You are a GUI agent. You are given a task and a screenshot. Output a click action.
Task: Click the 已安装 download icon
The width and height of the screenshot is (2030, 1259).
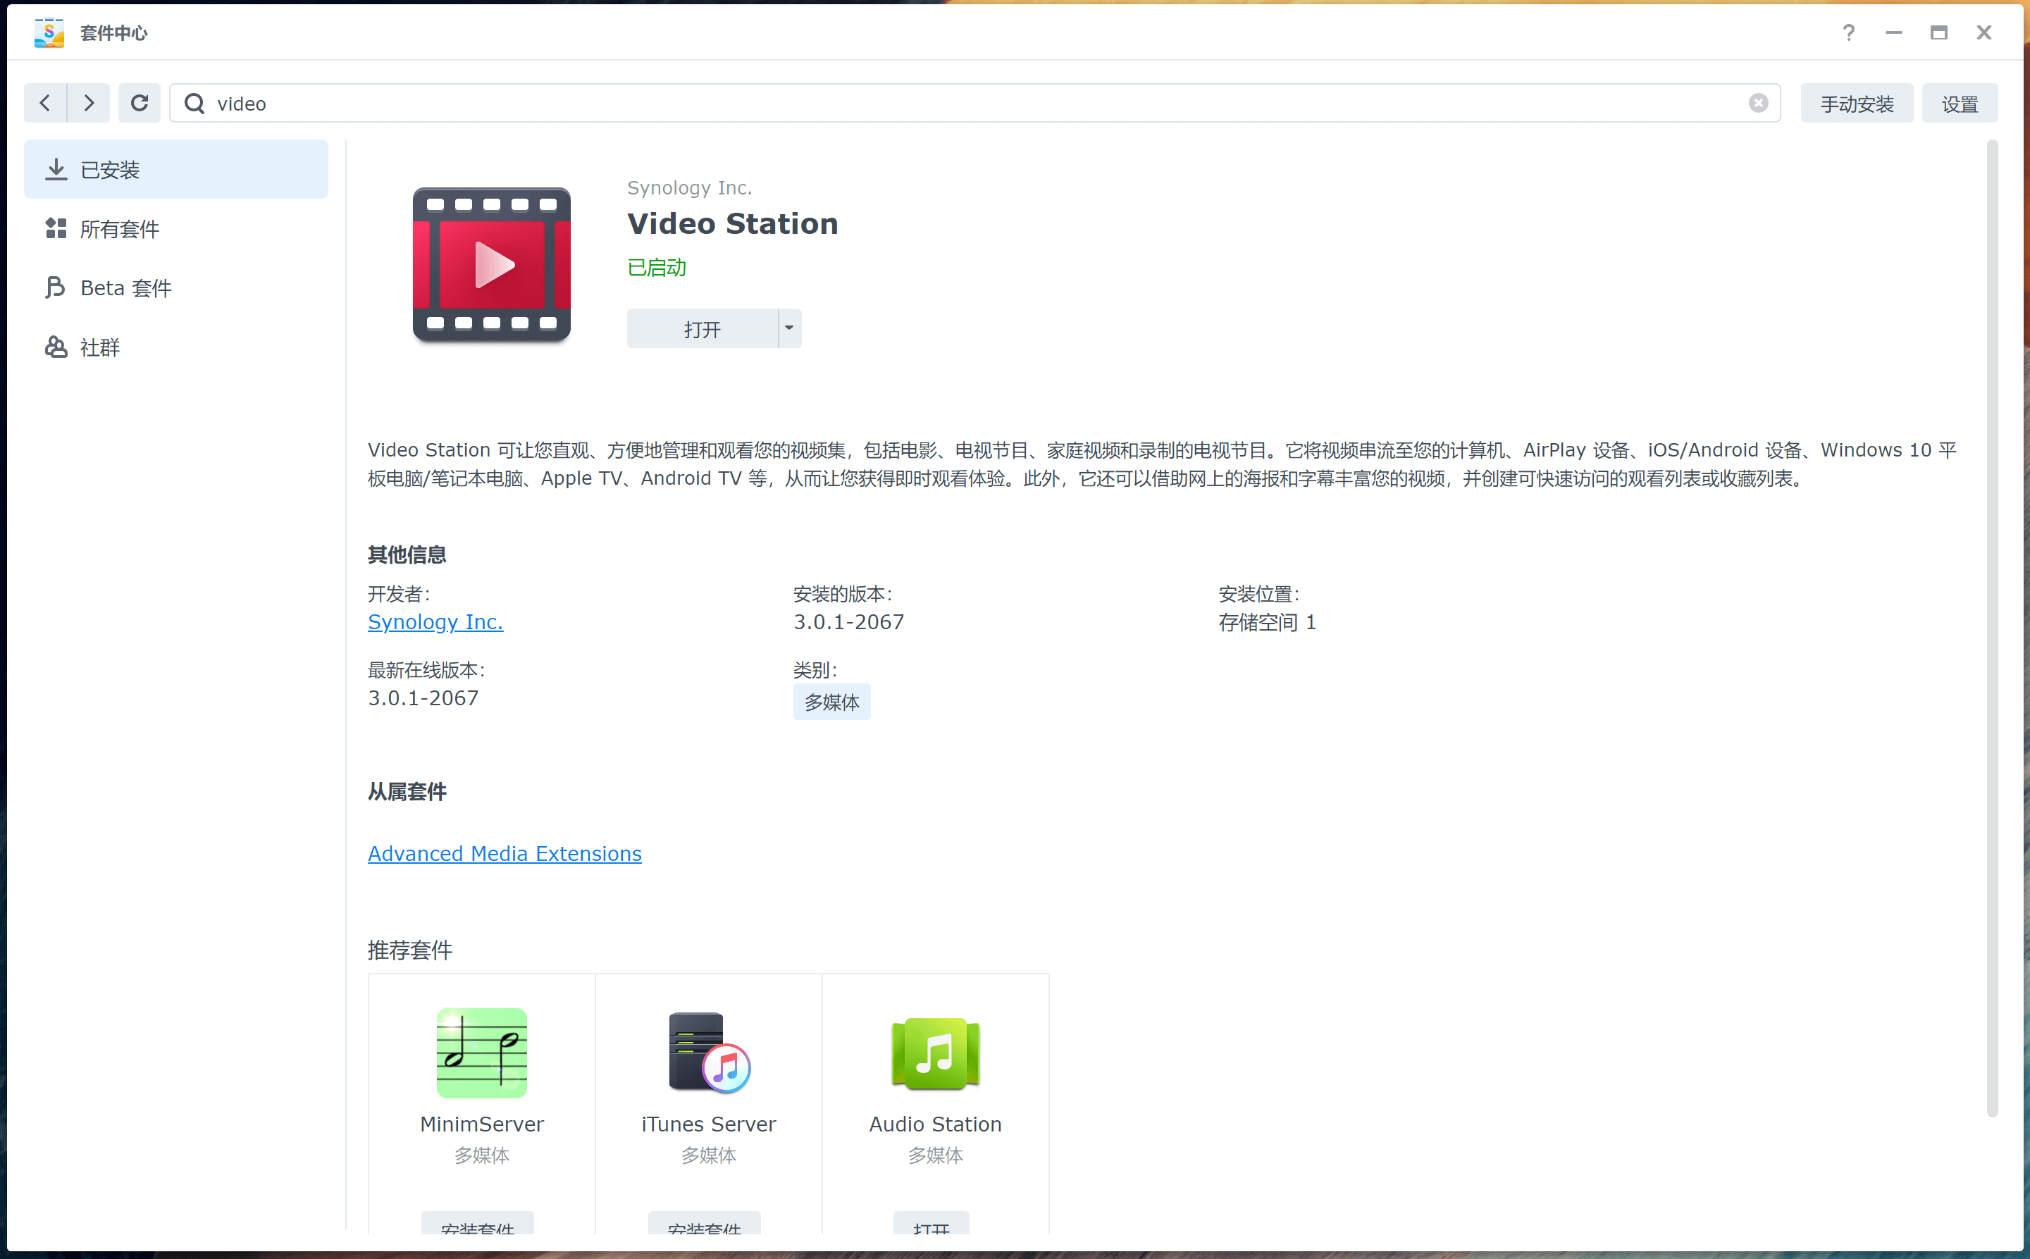tap(56, 169)
